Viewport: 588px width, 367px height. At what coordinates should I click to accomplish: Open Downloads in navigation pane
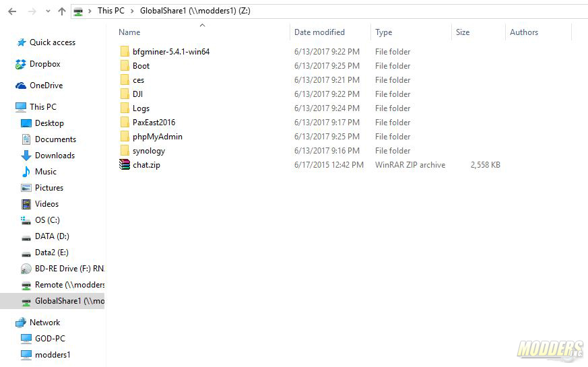click(x=55, y=155)
